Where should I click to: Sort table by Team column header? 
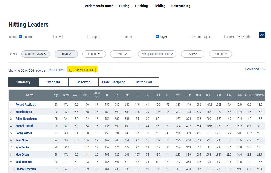(66, 95)
